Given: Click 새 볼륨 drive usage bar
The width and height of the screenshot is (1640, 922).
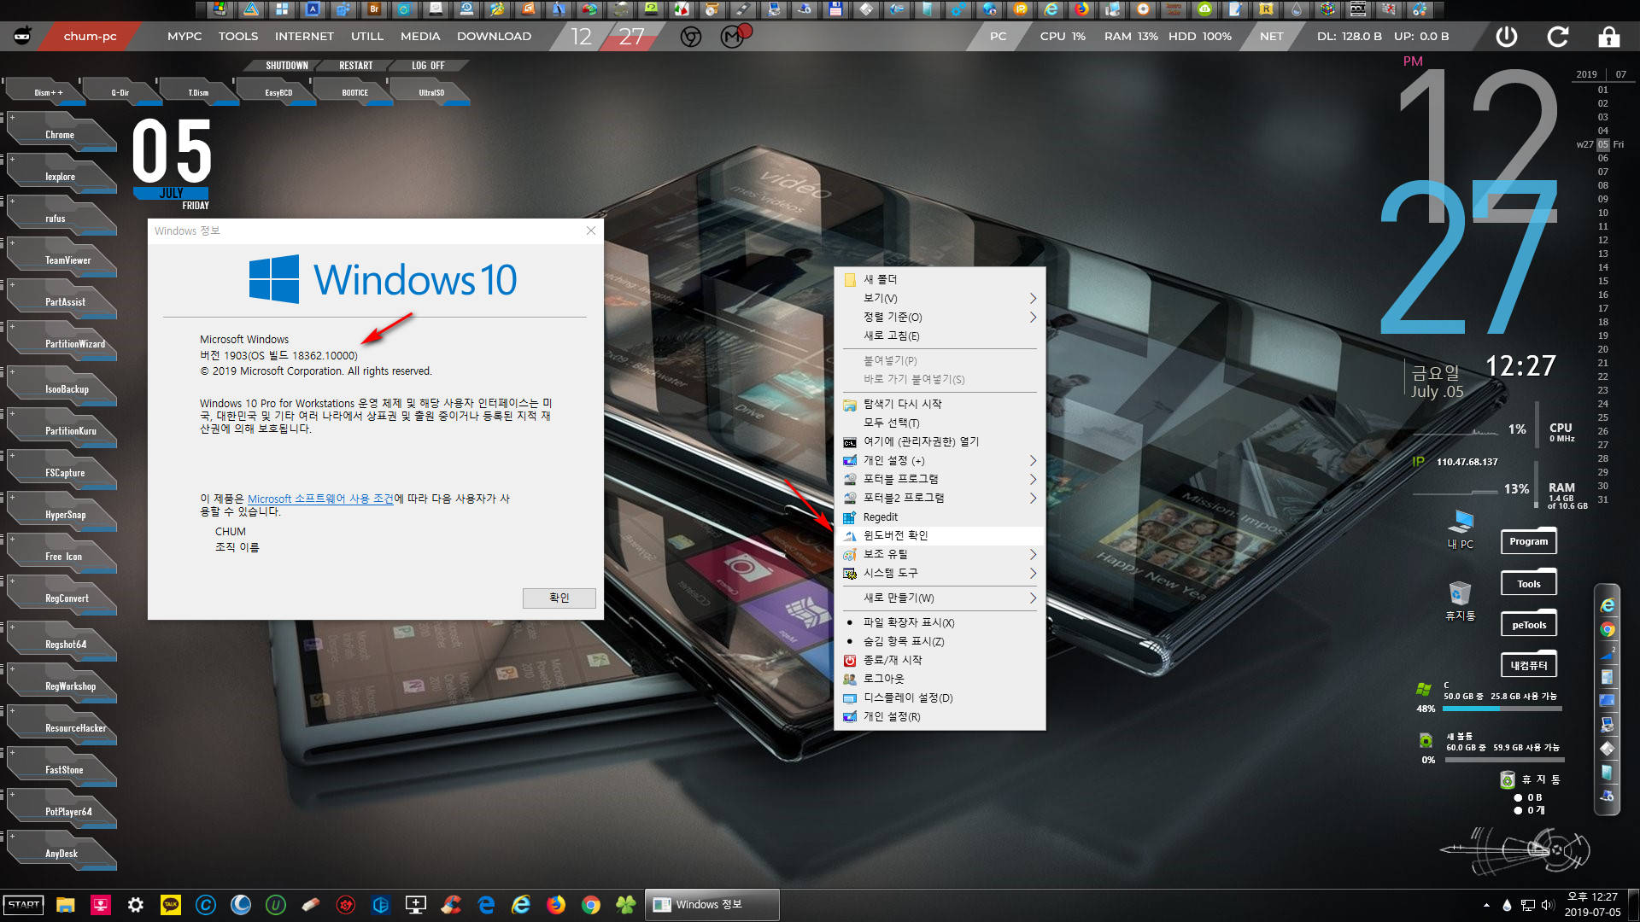Looking at the screenshot, I should point(1505,760).
